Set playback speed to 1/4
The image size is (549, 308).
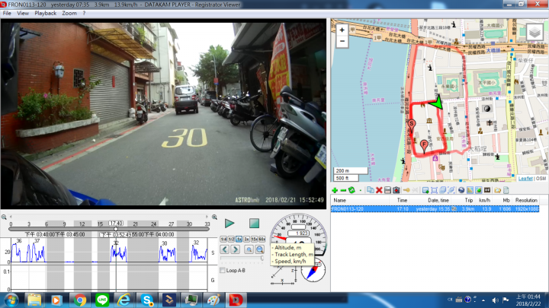(223, 240)
